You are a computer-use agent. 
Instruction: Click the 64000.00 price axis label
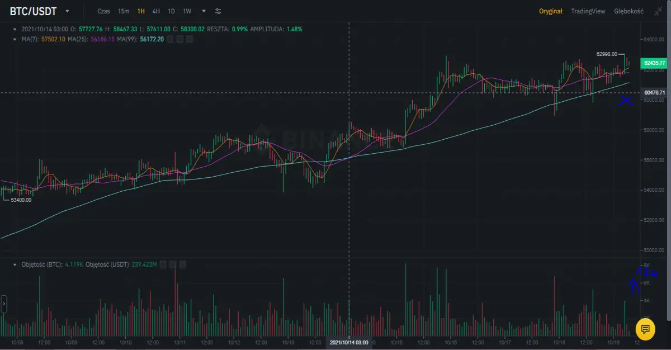(x=654, y=40)
